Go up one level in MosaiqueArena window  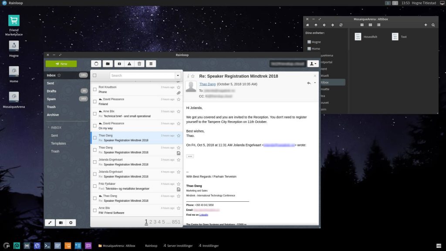(x=316, y=25)
